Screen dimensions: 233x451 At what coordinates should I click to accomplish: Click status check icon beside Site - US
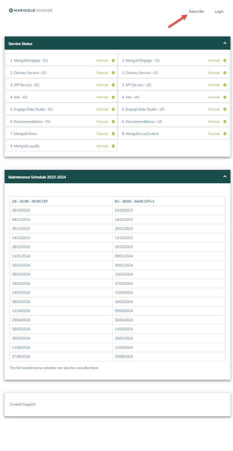(225, 97)
